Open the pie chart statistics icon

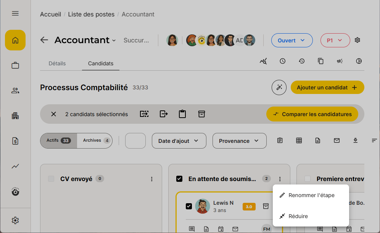click(359, 61)
